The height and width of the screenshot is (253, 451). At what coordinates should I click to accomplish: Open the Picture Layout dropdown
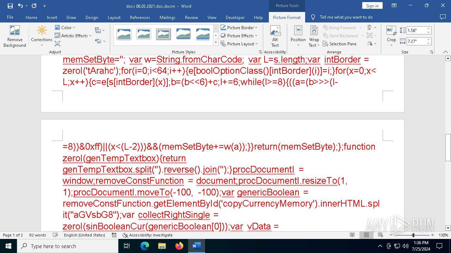tap(239, 44)
